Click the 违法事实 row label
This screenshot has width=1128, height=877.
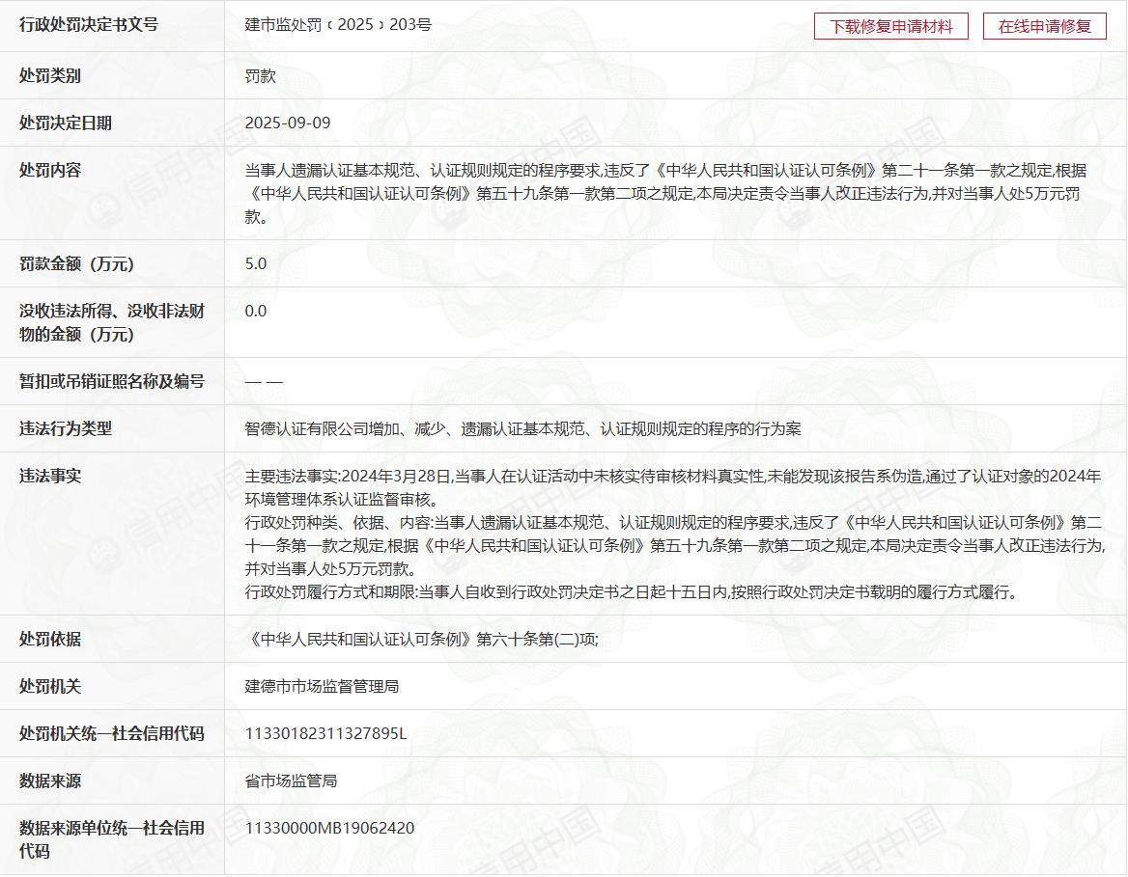pos(50,476)
